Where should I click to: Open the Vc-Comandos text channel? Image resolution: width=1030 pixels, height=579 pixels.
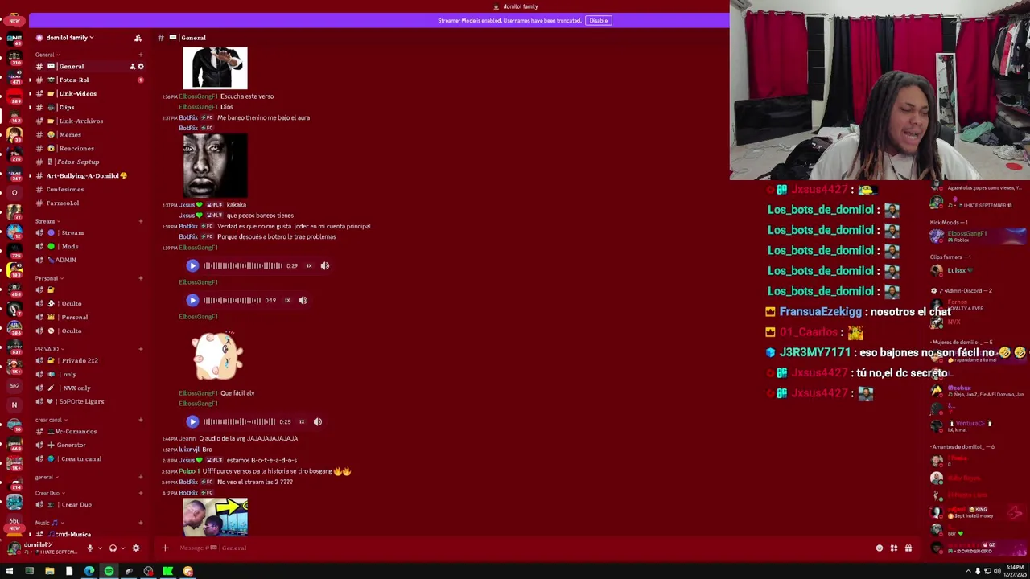click(x=76, y=431)
